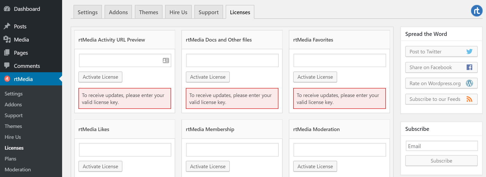Image resolution: width=486 pixels, height=177 pixels.
Task: Open Pages in the admin menu
Action: tap(31, 53)
